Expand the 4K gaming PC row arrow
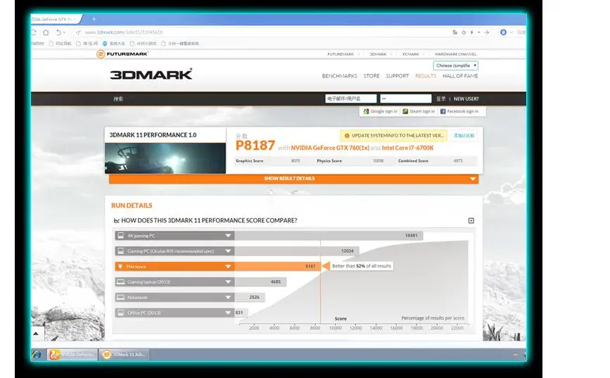Image resolution: width=610 pixels, height=378 pixels. 228,236
